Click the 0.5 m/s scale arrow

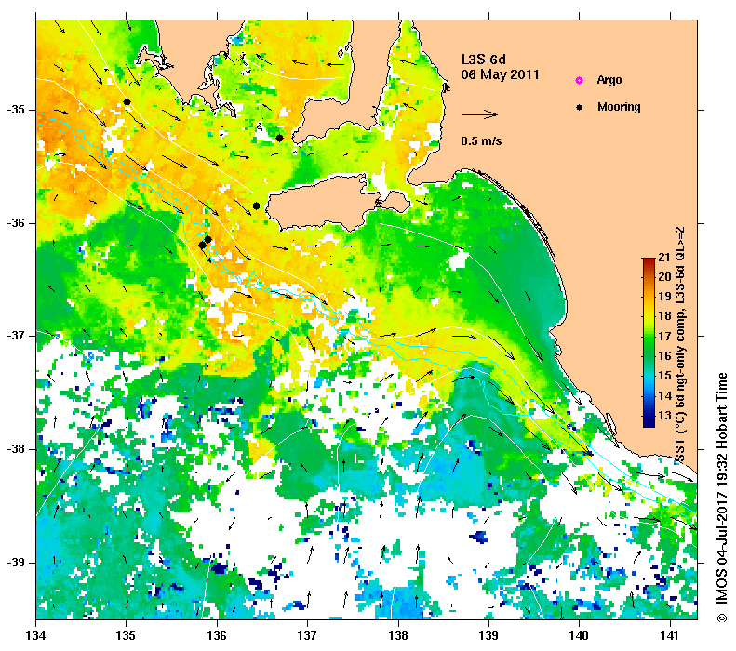[x=479, y=114]
